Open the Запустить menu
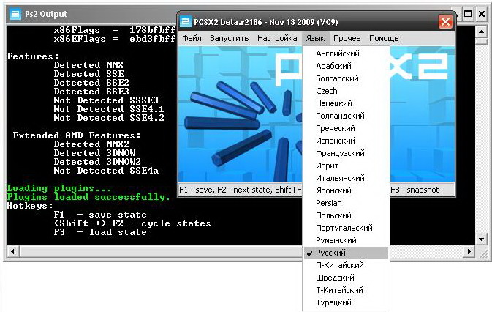 [230, 38]
